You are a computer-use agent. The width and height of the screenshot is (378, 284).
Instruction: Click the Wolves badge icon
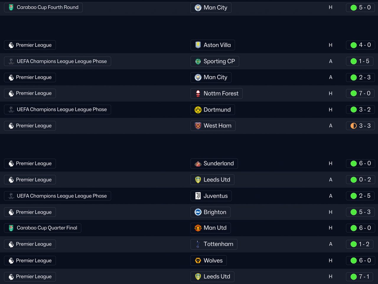coord(198,260)
